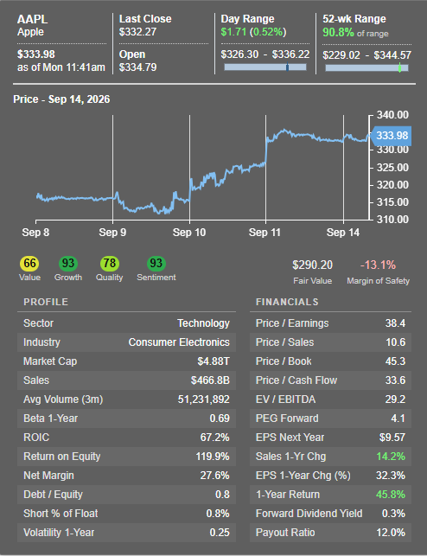Image resolution: width=427 pixels, height=556 pixels.
Task: Select the Fair Value $290.20 figure
Action: 312,265
